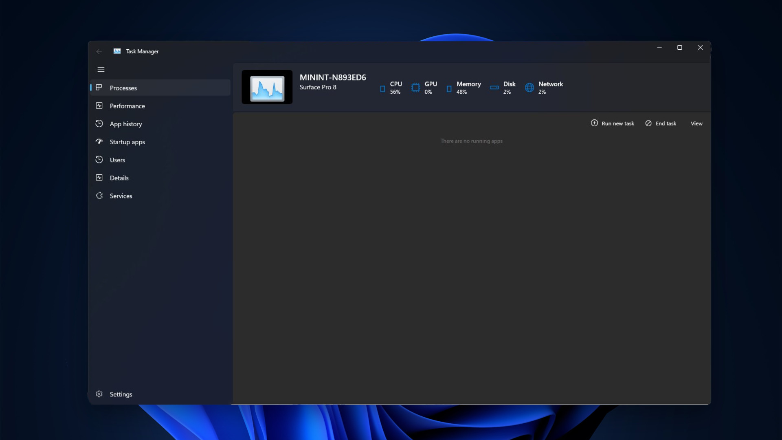
Task: Go to Startup apps page
Action: [127, 142]
